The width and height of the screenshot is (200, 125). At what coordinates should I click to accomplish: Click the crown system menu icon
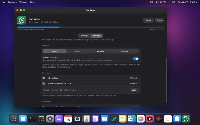4,2
